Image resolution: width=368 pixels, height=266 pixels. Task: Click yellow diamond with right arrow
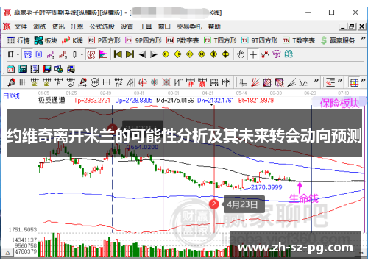pyautogui.click(x=178, y=54)
